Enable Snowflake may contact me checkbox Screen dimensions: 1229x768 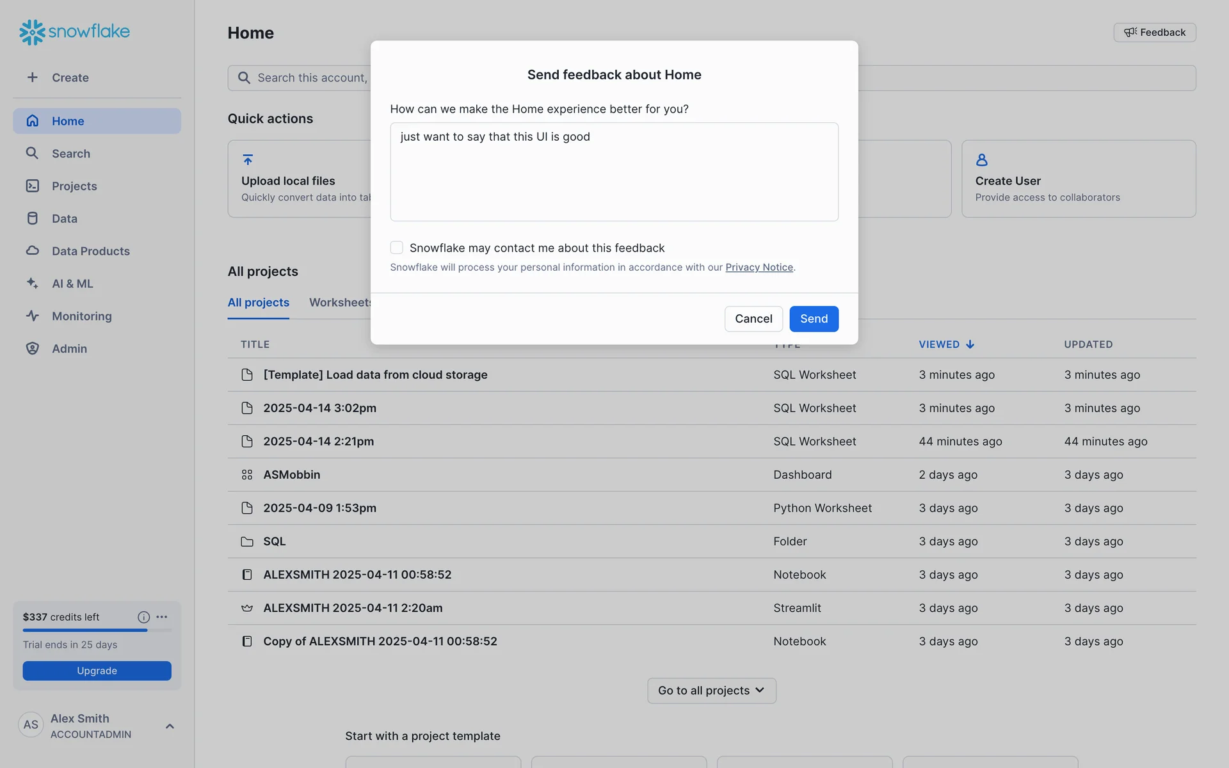[x=397, y=248]
